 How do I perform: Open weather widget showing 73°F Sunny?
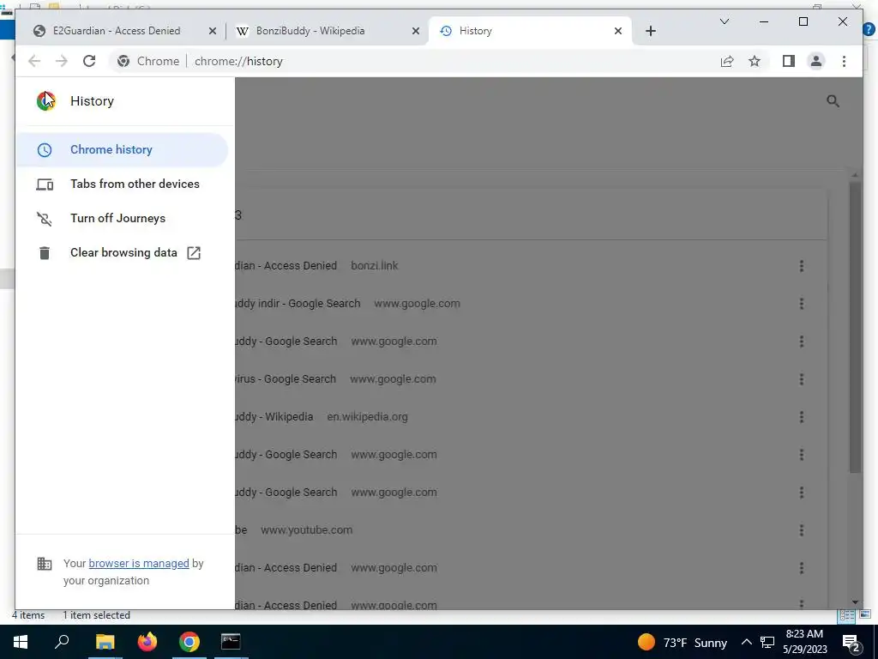click(682, 642)
